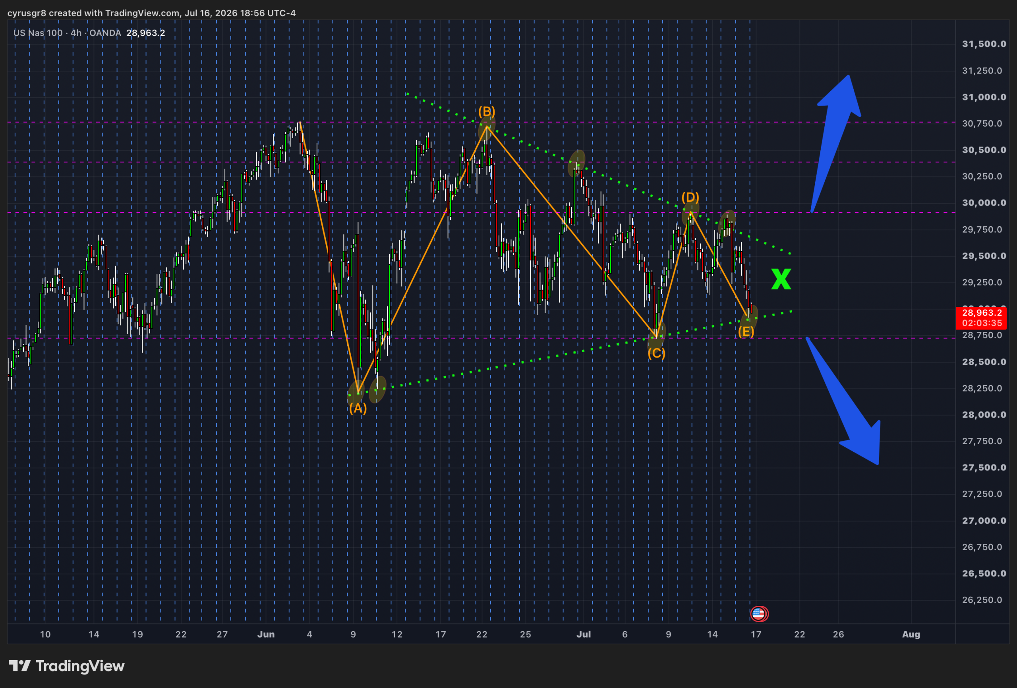Image resolution: width=1017 pixels, height=688 pixels.
Task: Click the 31,500.0 price axis label
Action: click(984, 44)
